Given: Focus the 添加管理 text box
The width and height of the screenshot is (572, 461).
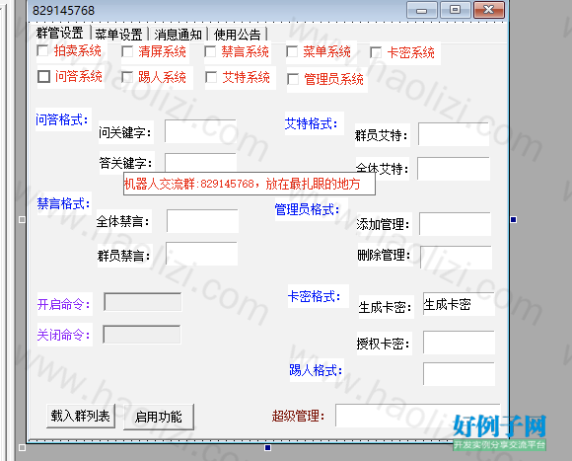Looking at the screenshot, I should pos(455,224).
